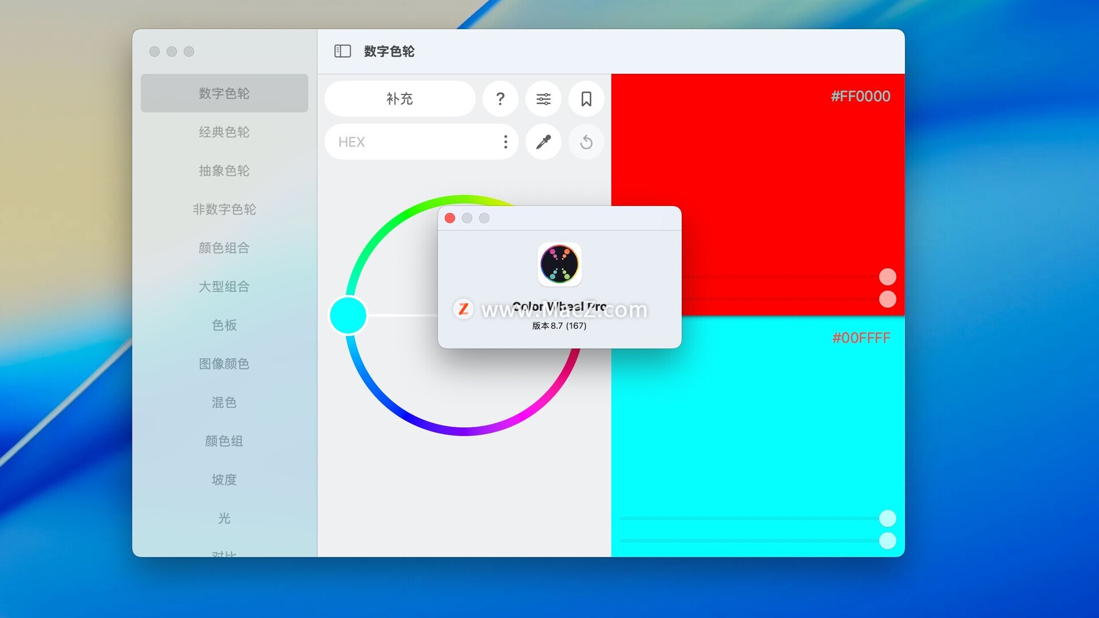
Task: Click the bottom slider knob on cyan panel
Action: [887, 541]
